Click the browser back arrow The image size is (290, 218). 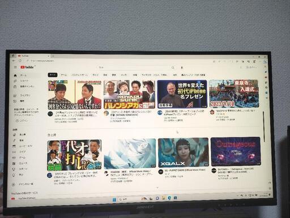coord(14,61)
